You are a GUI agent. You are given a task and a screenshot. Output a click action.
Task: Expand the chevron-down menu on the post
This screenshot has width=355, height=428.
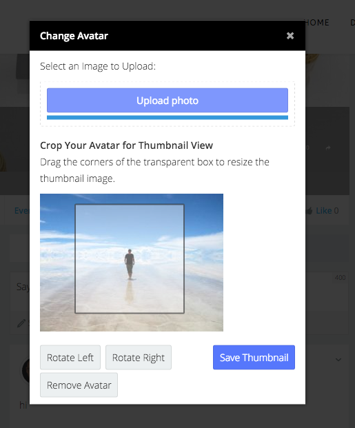(x=338, y=360)
